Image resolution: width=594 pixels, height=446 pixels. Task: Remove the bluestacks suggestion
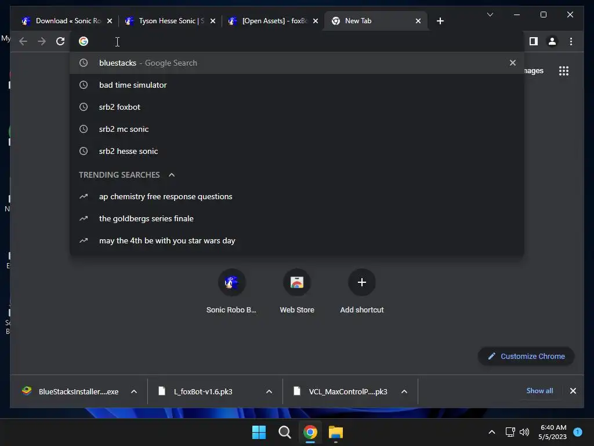tap(513, 63)
